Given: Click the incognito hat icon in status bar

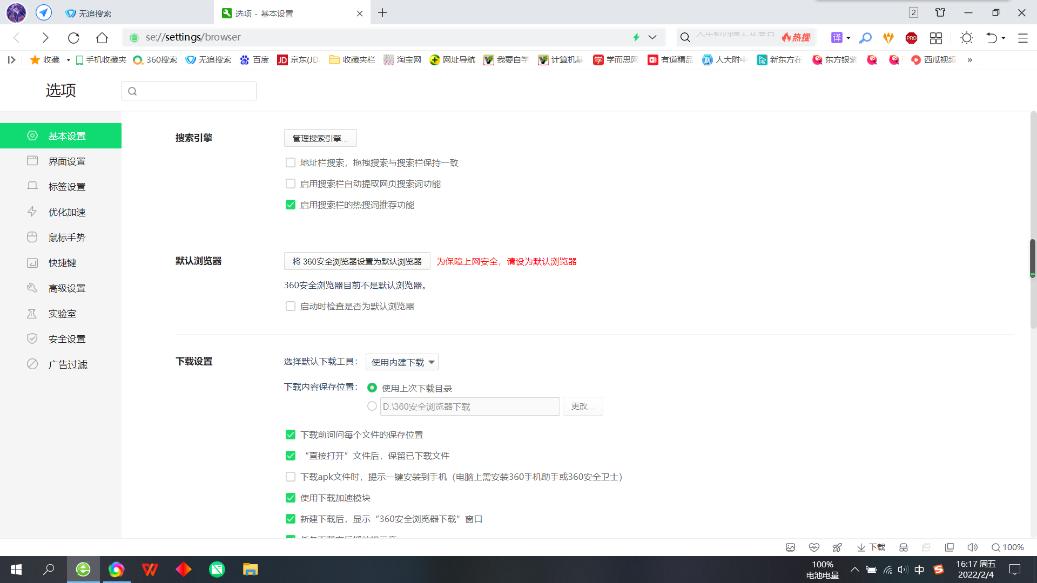Looking at the screenshot, I should 904,547.
